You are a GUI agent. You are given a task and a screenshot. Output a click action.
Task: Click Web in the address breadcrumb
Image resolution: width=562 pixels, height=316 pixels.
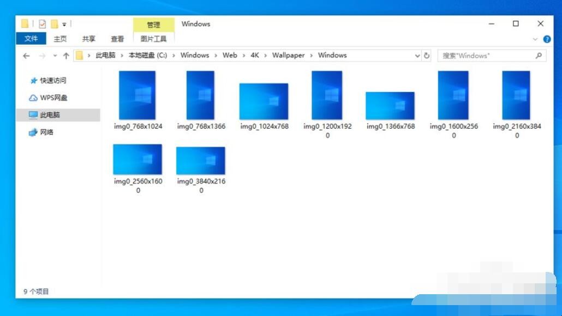230,55
